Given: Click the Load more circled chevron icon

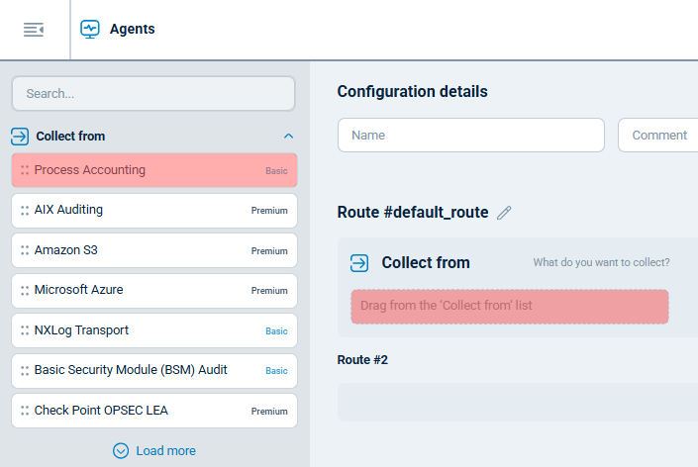Looking at the screenshot, I should pyautogui.click(x=121, y=451).
